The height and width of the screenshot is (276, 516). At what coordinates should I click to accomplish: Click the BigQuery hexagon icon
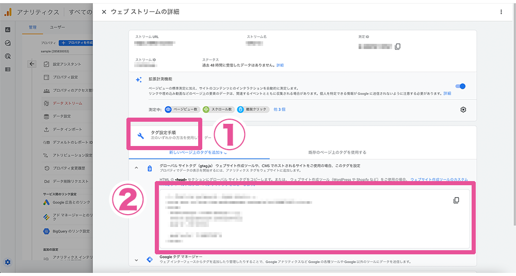pyautogui.click(x=46, y=231)
